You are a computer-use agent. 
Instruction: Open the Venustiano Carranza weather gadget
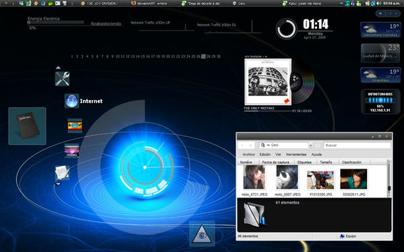[x=380, y=30]
